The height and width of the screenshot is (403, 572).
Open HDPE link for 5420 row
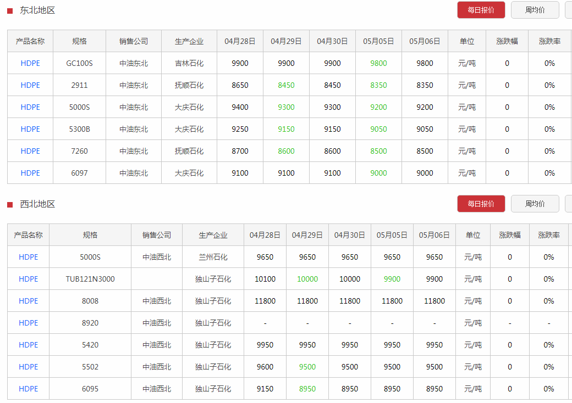29,345
